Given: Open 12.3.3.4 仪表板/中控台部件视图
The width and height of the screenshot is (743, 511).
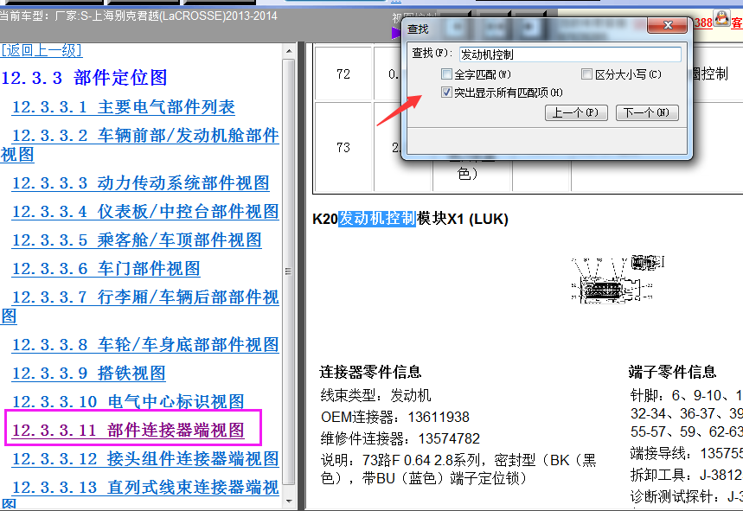Looking at the screenshot, I should pyautogui.click(x=145, y=212).
